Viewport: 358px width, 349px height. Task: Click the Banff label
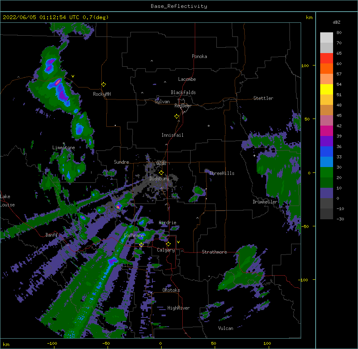[x=51, y=235]
